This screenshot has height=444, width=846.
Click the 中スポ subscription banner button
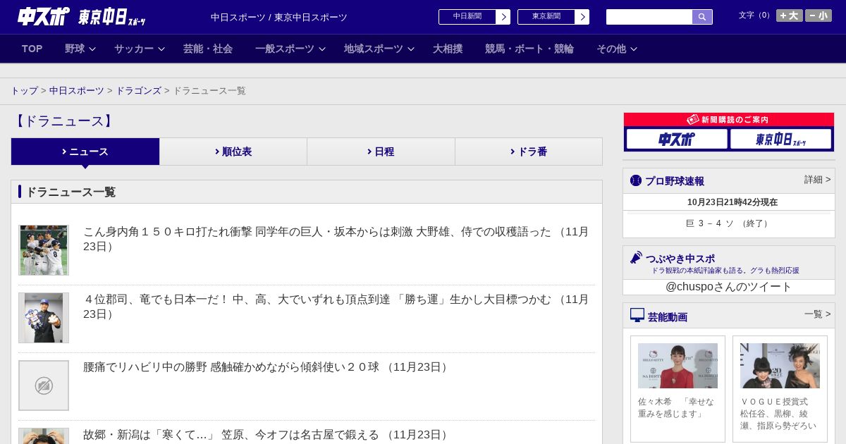tap(677, 139)
